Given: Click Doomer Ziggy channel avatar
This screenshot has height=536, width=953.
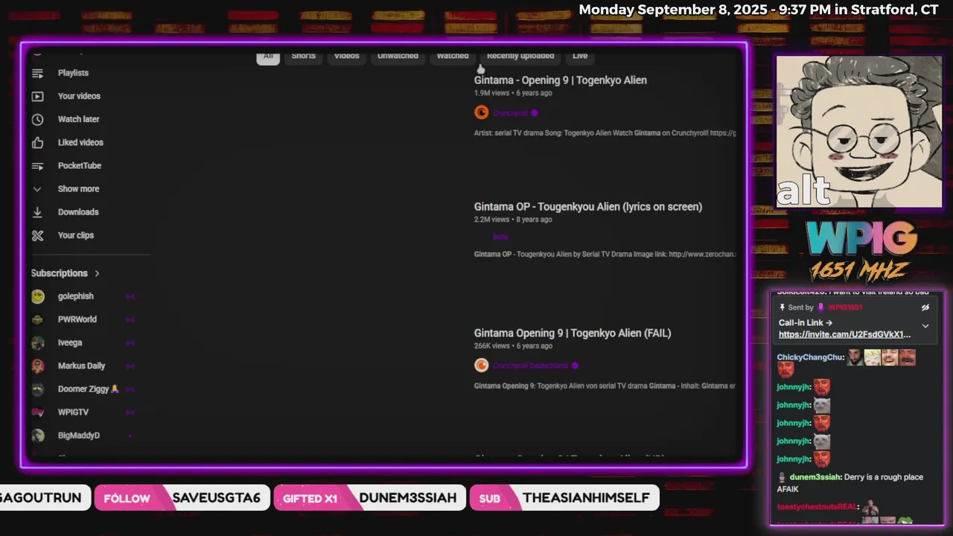Looking at the screenshot, I should tap(37, 389).
